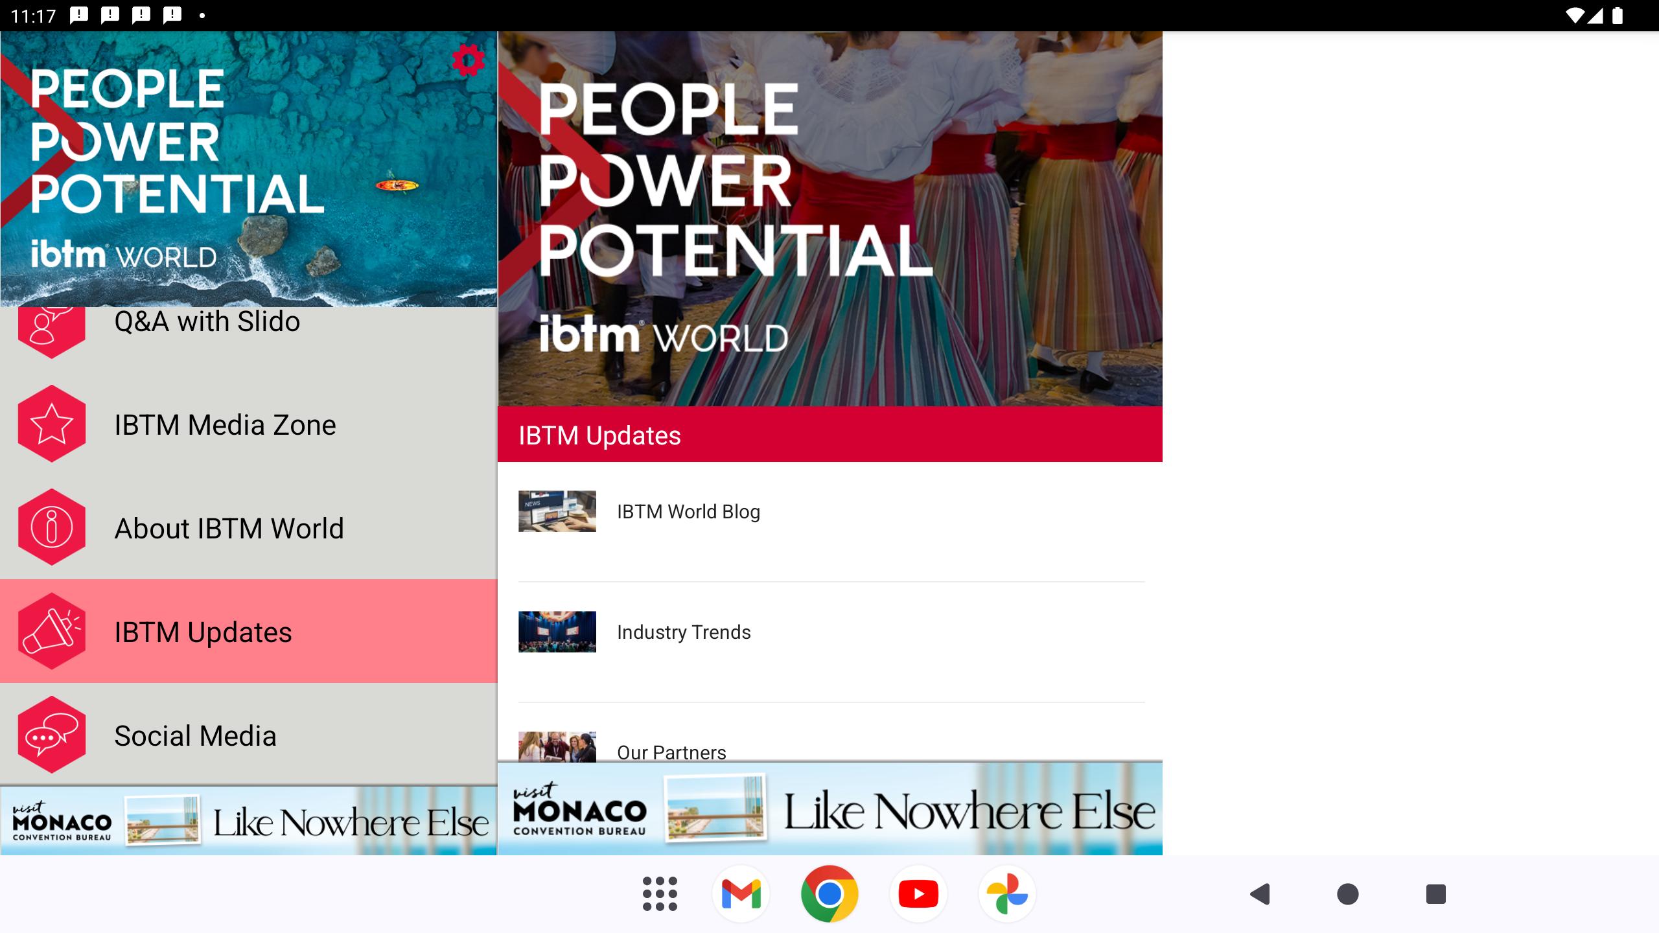Tap the IBTM Updates red section header

830,434
